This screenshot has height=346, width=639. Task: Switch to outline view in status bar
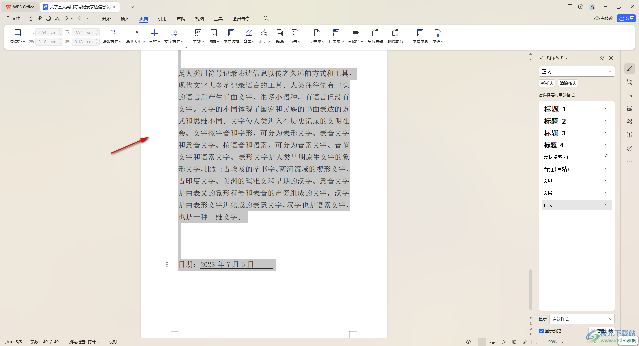pyautogui.click(x=493, y=342)
